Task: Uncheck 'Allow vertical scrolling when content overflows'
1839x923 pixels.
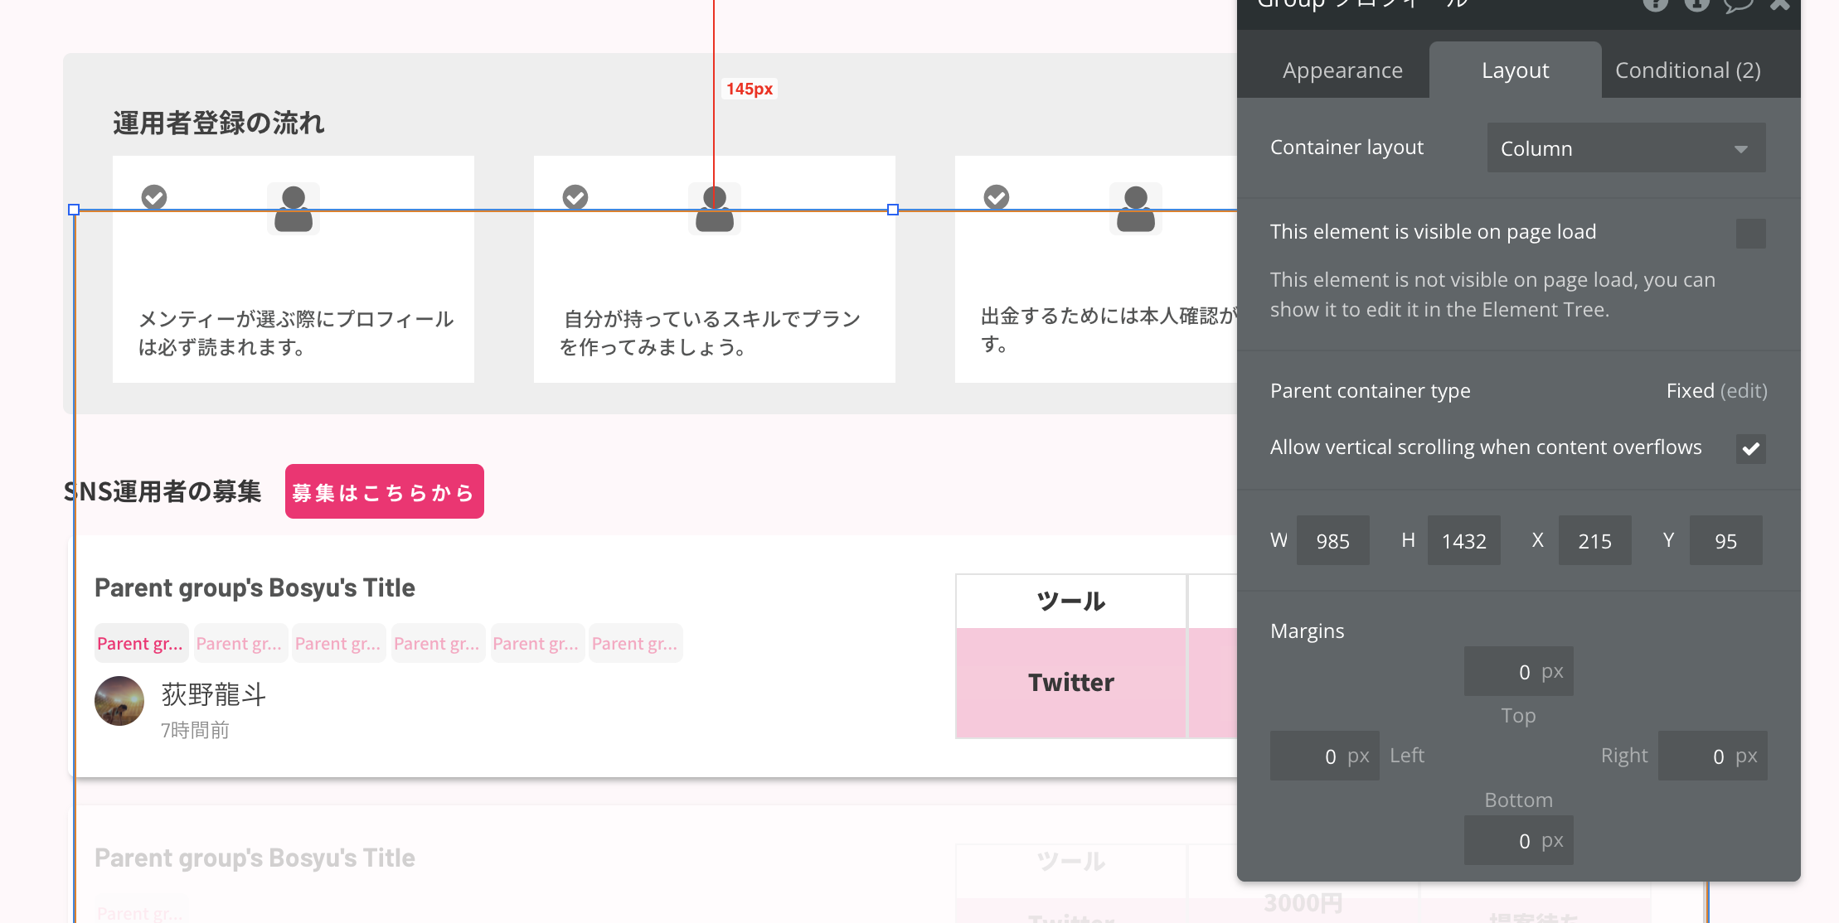Action: [x=1750, y=449]
